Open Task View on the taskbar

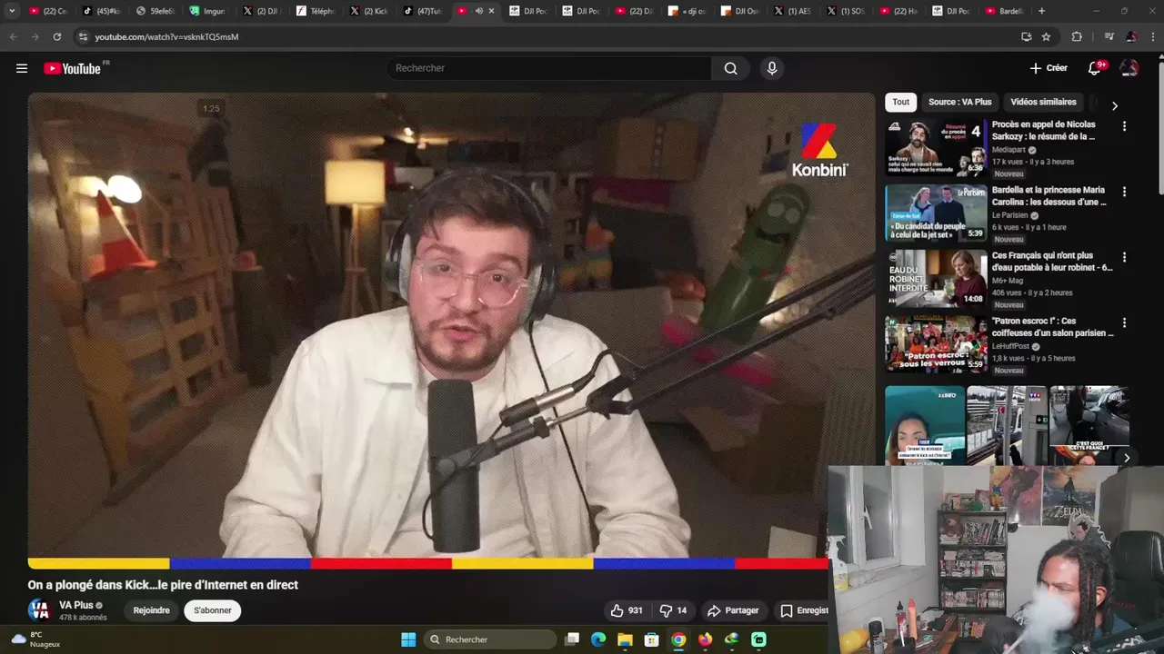coord(572,639)
